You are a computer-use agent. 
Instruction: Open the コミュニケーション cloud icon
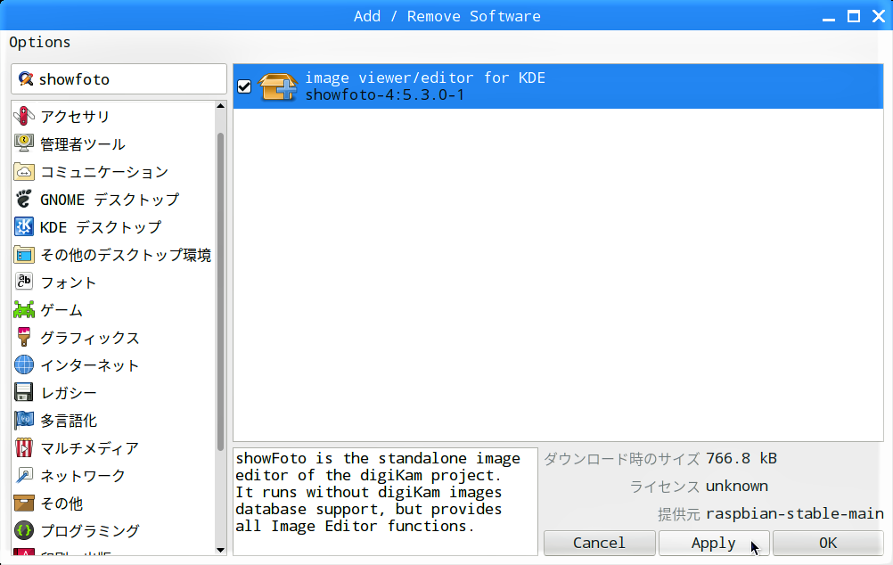pos(24,172)
